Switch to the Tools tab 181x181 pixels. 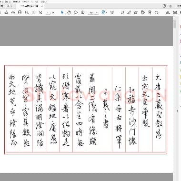10,6
